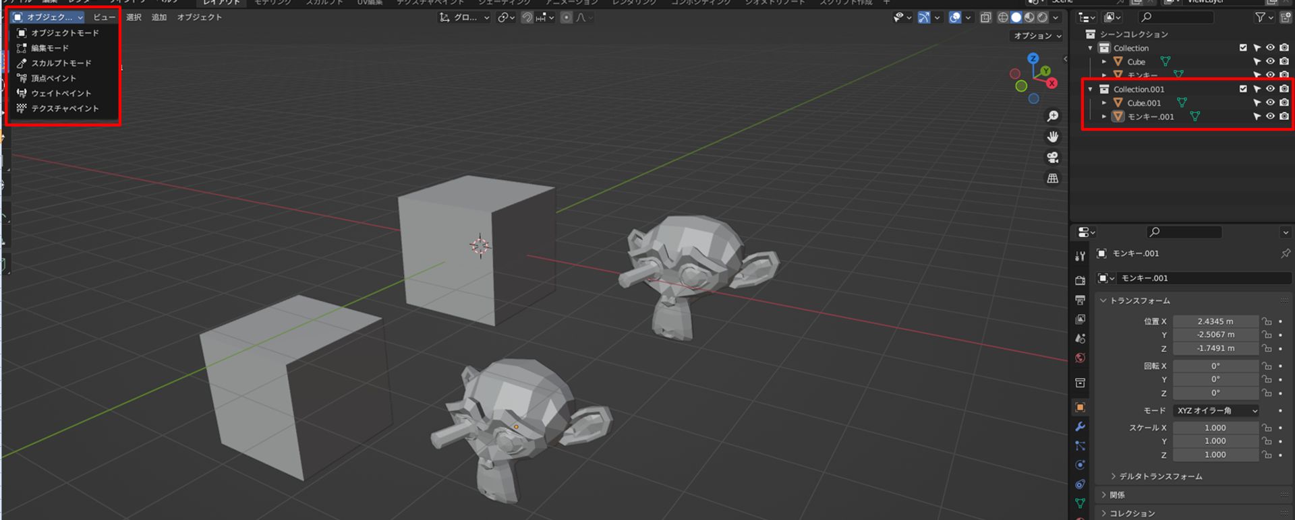Uncheck Collection exclude checkbox

pyautogui.click(x=1243, y=48)
